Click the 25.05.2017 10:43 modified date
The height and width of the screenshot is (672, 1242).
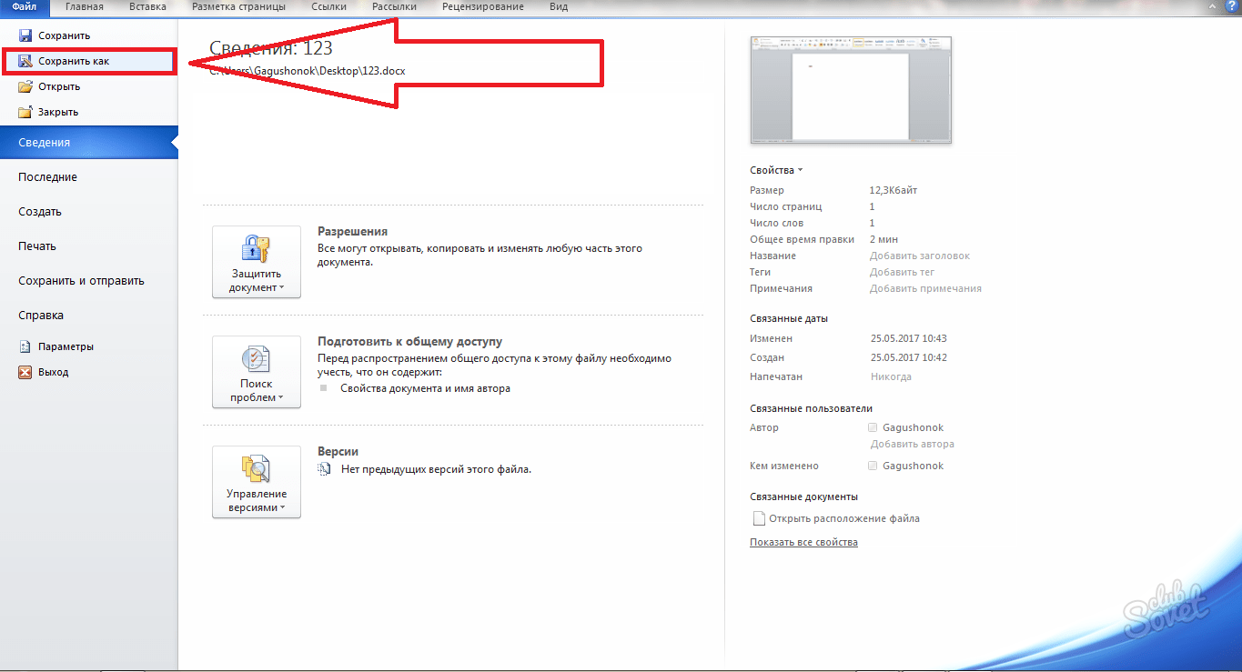coord(909,338)
